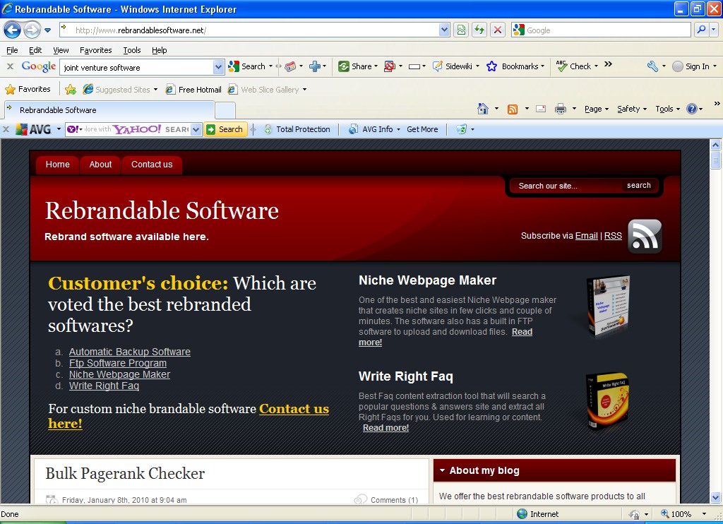Expand the Web Slice Gallery dropdown

pyautogui.click(x=305, y=90)
